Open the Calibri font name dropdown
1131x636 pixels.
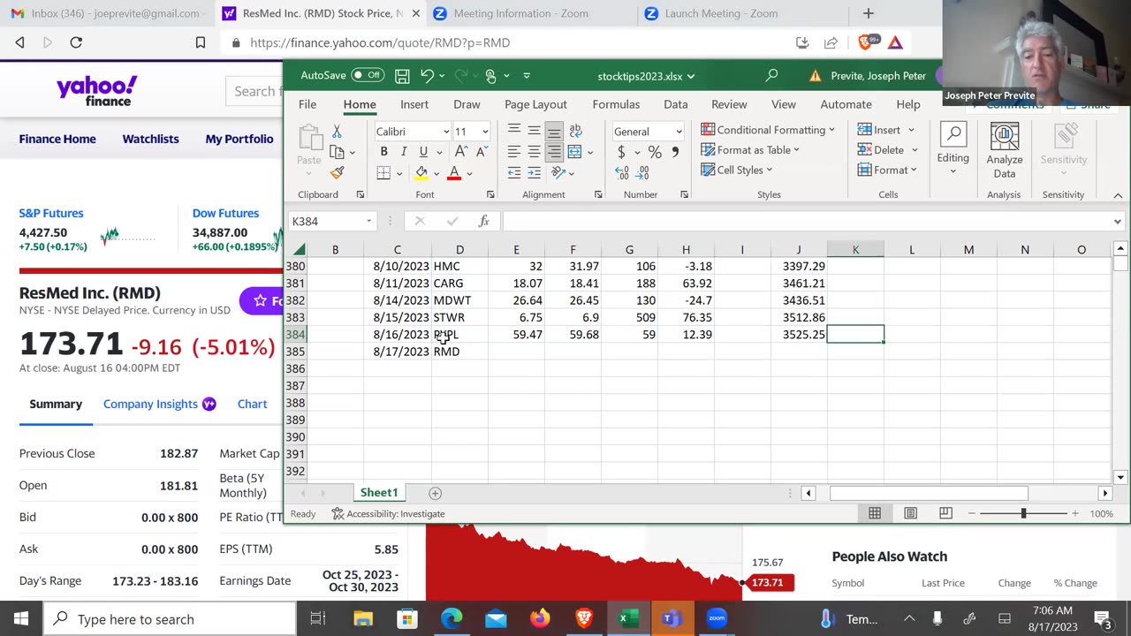445,132
